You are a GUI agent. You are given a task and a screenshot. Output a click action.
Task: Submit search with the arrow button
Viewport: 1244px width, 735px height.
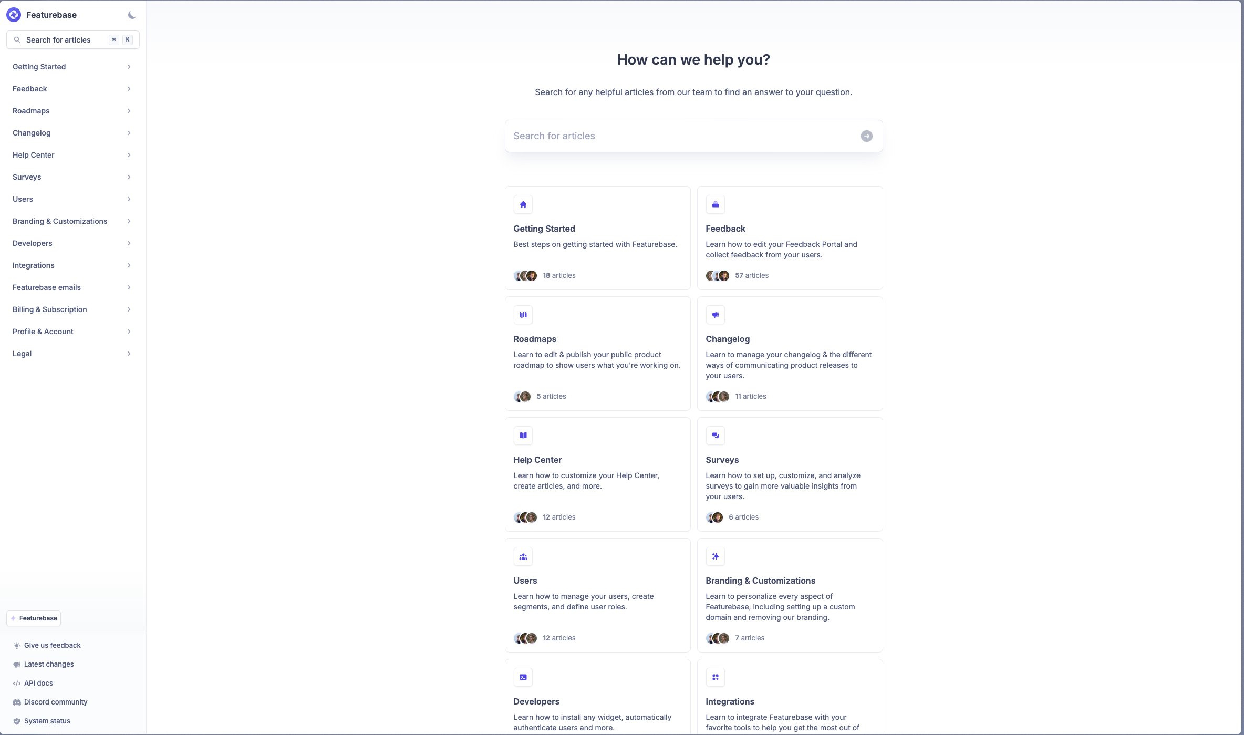(866, 136)
